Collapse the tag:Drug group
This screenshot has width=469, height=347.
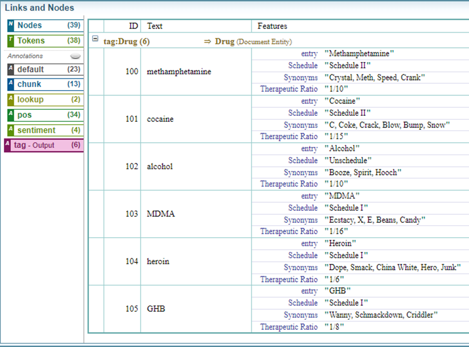95,38
